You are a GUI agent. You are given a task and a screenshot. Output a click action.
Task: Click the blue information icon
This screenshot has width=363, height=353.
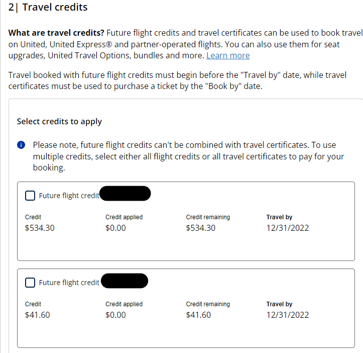(21, 145)
